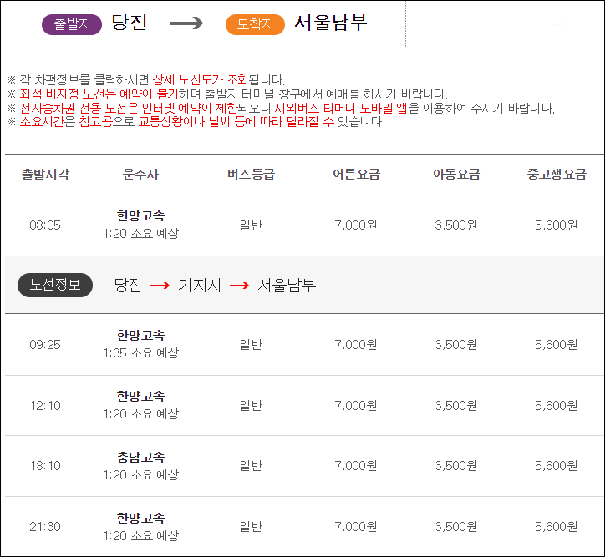Click 1:20 소요 예상 in 08:05 row
This screenshot has height=557, width=605.
coord(141,234)
